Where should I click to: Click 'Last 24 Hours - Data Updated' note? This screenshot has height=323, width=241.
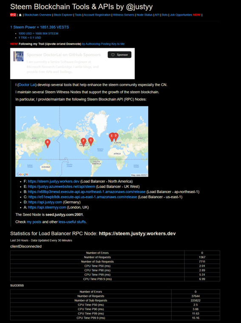point(41,240)
